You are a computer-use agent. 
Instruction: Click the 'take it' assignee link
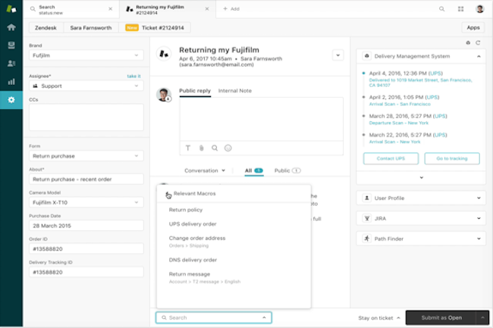(x=133, y=77)
